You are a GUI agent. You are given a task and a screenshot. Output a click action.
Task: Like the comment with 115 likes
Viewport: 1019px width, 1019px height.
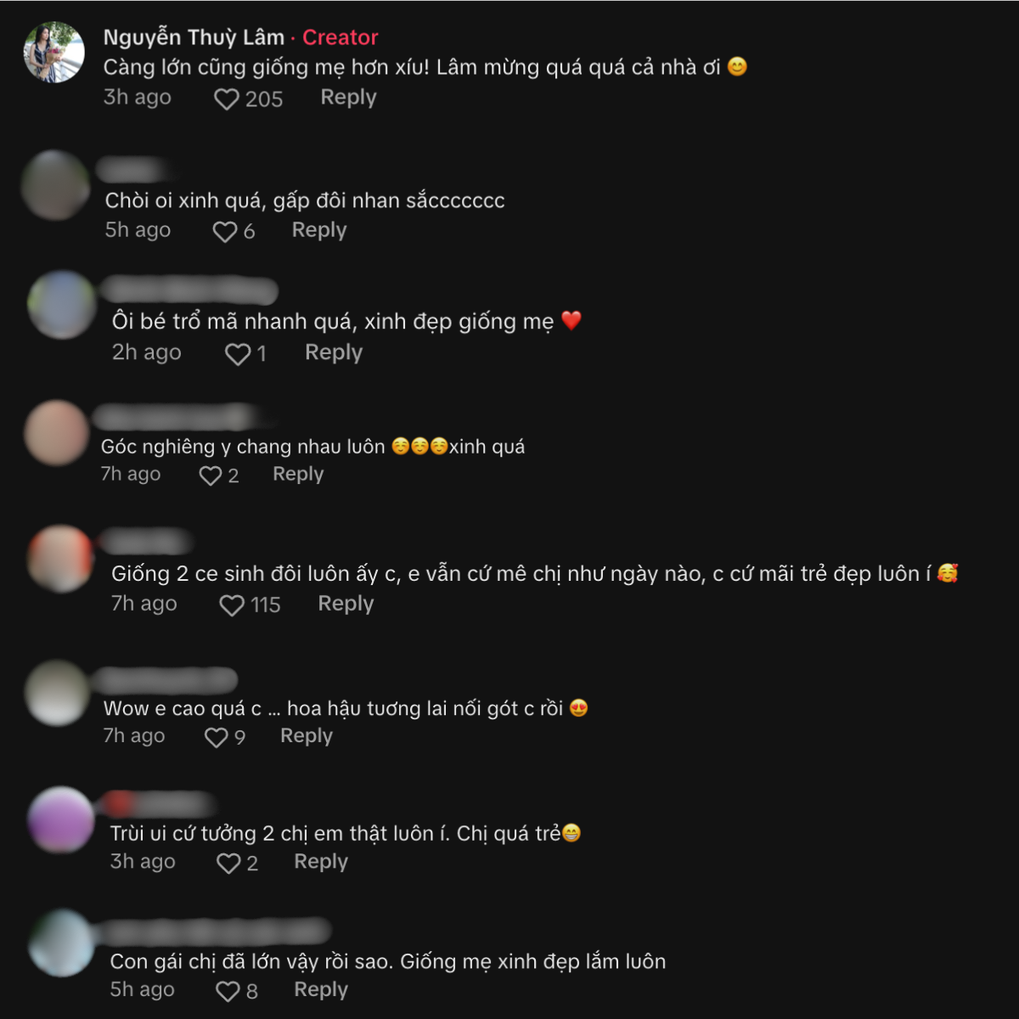point(232,605)
